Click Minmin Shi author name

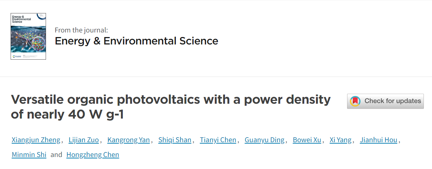pyautogui.click(x=29, y=155)
